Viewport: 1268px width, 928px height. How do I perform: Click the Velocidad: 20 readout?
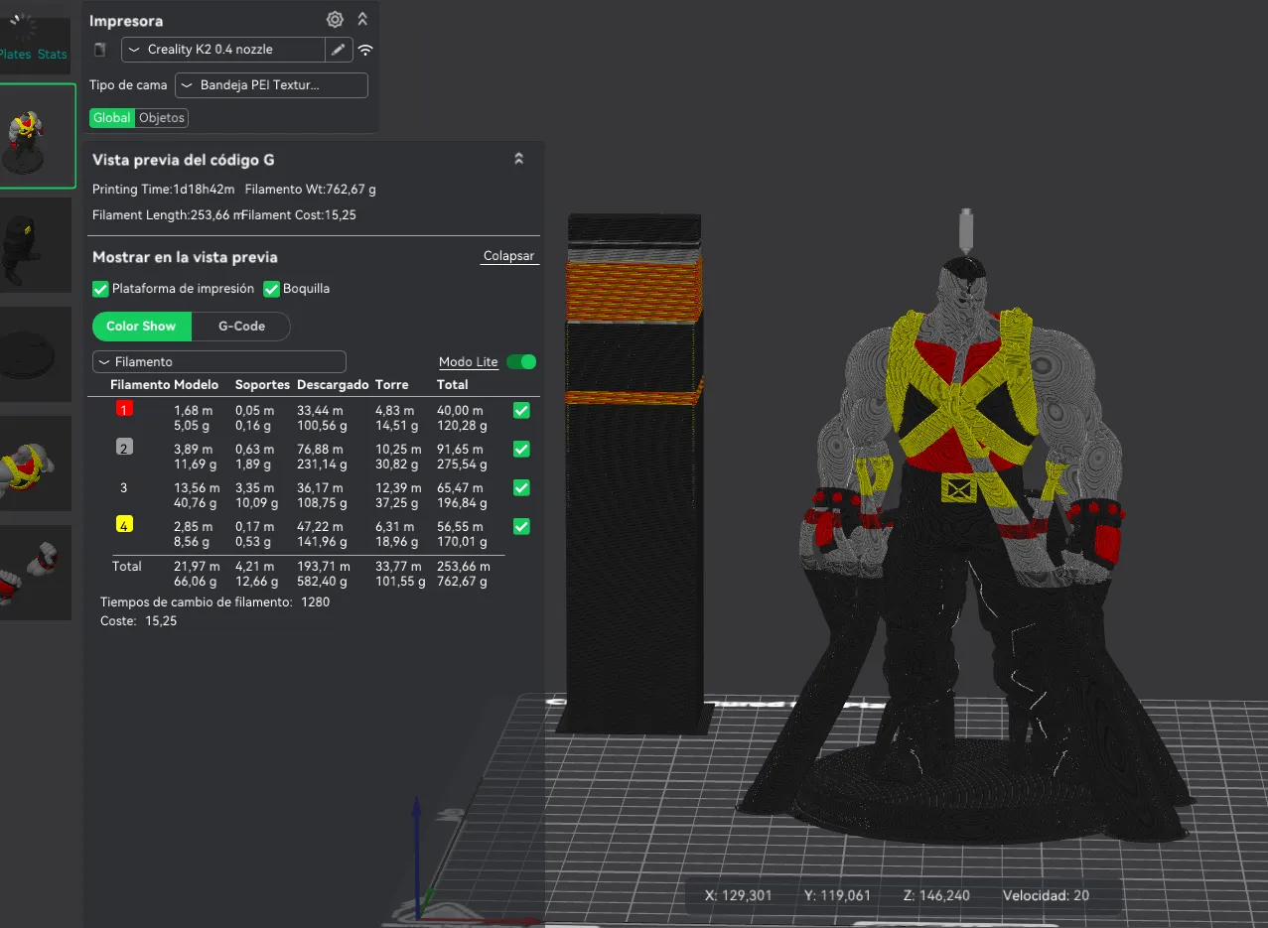pyautogui.click(x=1046, y=895)
